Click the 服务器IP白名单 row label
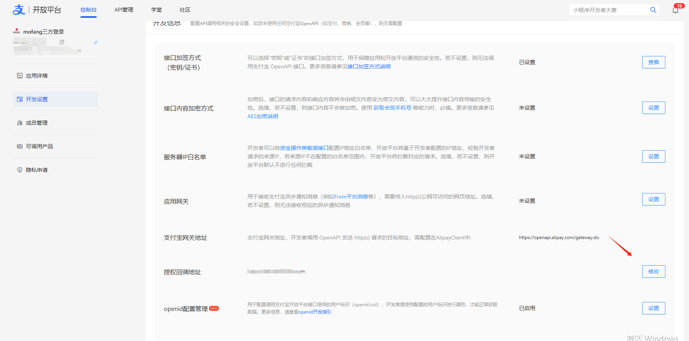This screenshot has width=689, height=341. (x=185, y=157)
